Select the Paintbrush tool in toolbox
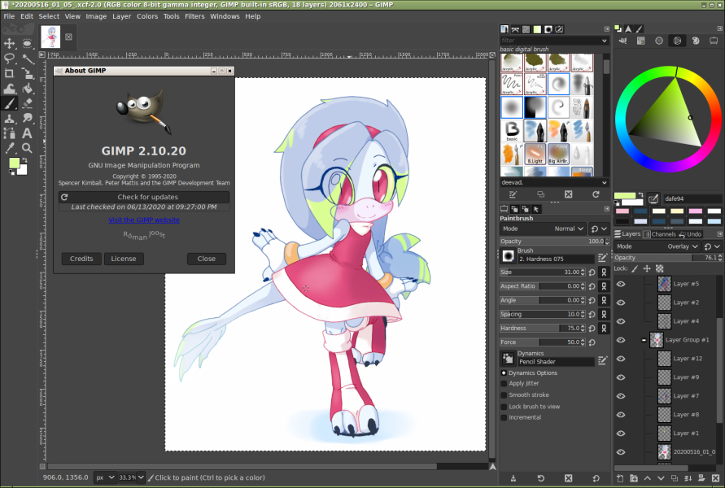 [x=9, y=103]
